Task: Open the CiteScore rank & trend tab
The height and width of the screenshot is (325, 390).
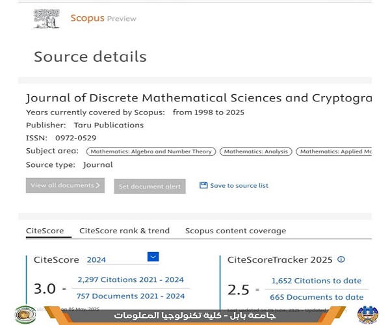Action: click(x=124, y=231)
